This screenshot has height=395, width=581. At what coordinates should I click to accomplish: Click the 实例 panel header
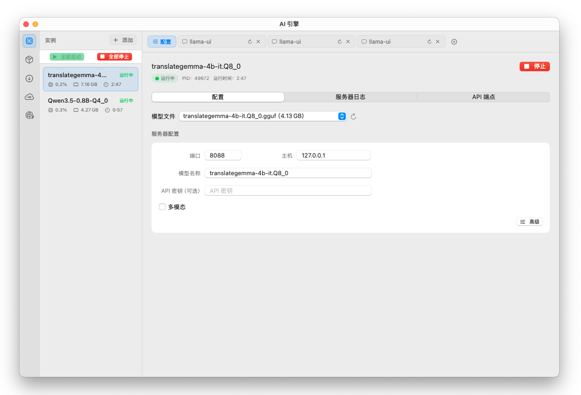pos(50,40)
